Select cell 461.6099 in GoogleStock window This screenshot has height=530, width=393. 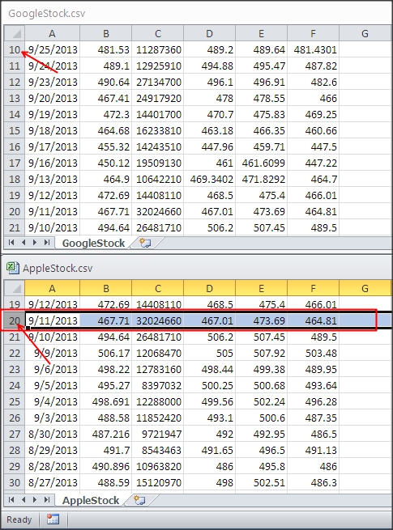[261, 163]
